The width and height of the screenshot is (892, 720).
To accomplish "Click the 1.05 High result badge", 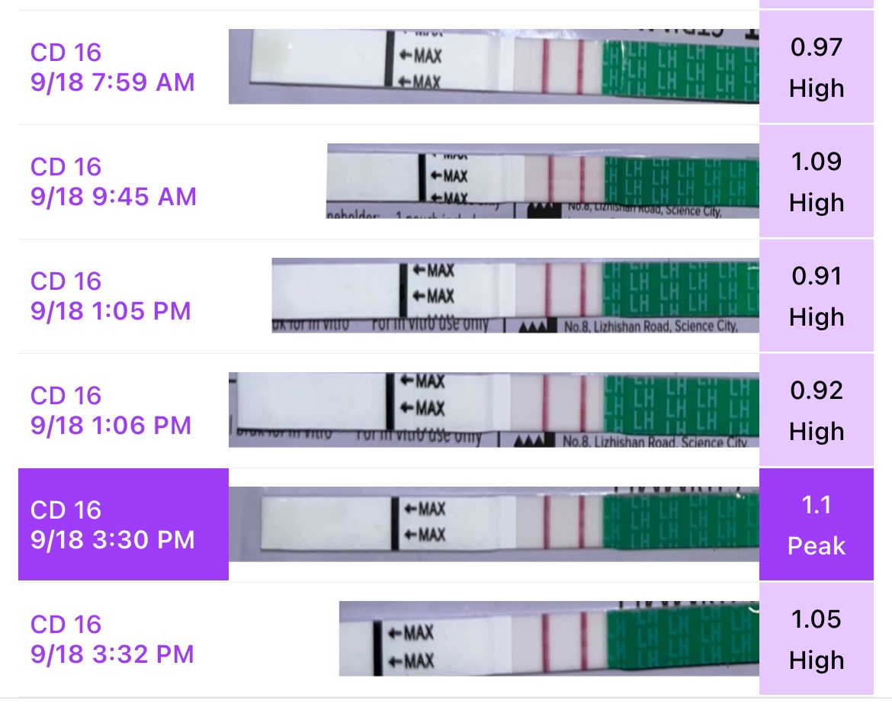I will click(x=817, y=639).
